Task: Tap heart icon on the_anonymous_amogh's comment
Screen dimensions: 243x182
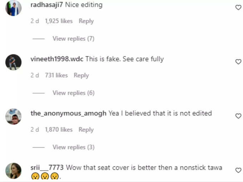Action: (x=238, y=116)
